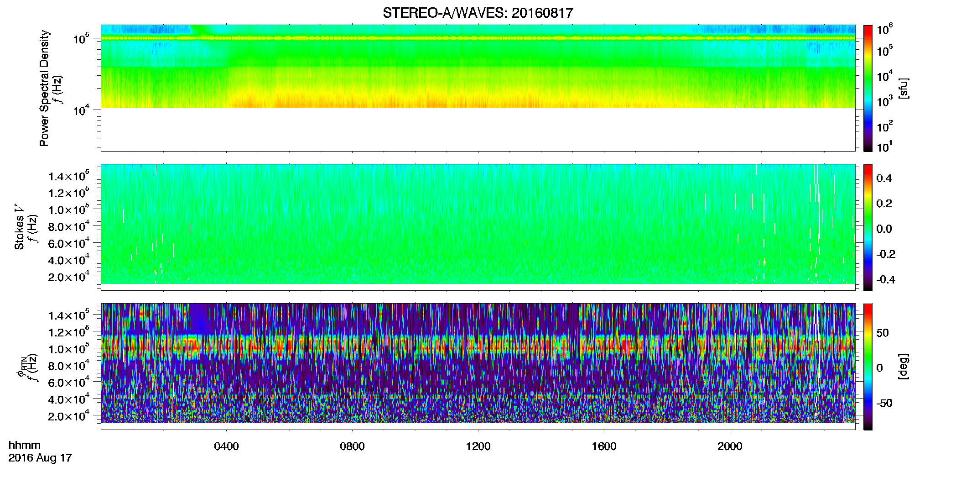The image size is (956, 493).
Task: Select the 0800 time axis label
Action: point(352,446)
